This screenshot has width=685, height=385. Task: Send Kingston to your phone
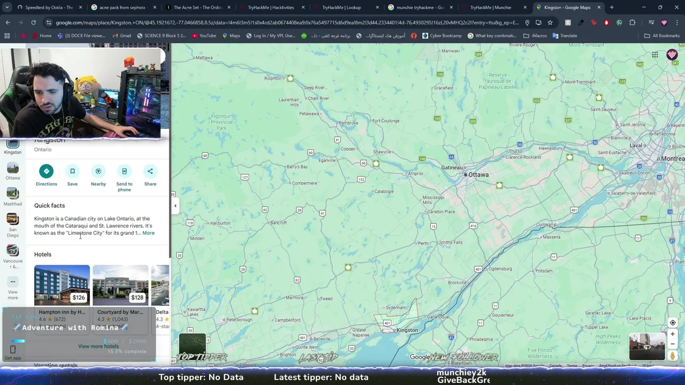124,179
